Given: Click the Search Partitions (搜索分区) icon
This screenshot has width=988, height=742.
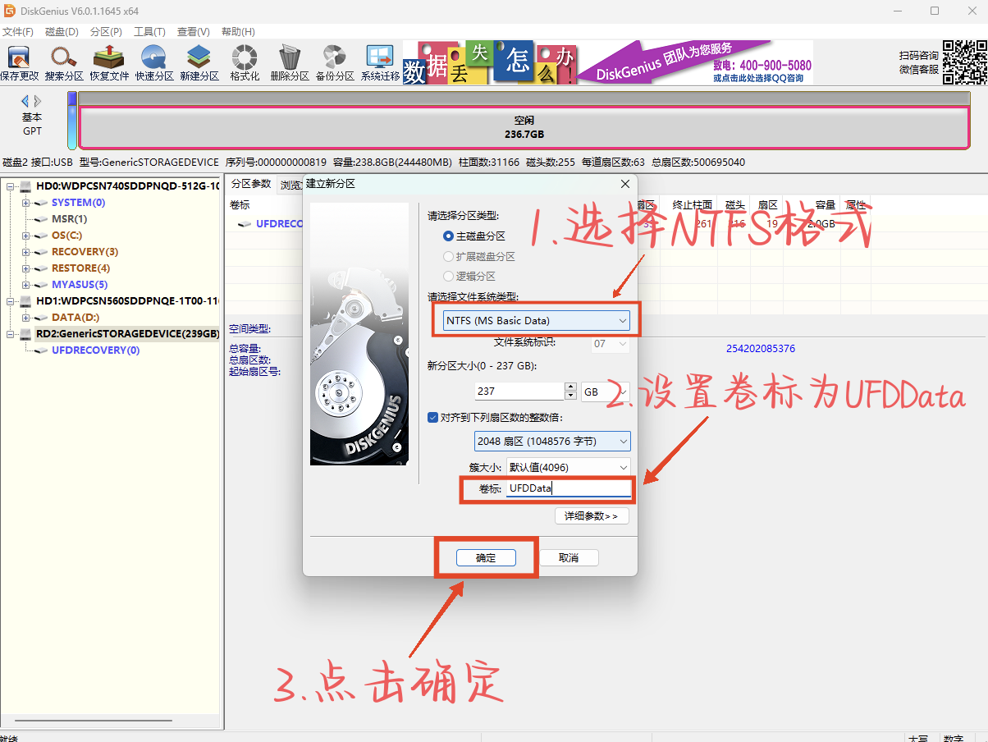Looking at the screenshot, I should 64,62.
